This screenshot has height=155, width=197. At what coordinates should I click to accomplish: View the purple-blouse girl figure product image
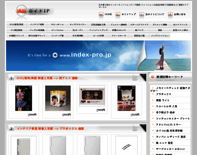pyautogui.click(x=24, y=98)
